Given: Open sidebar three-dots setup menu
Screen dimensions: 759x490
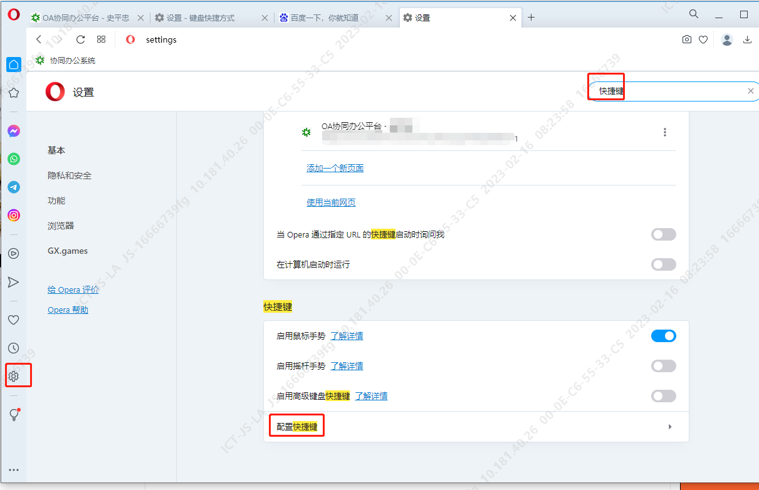Looking at the screenshot, I should pyautogui.click(x=13, y=470).
